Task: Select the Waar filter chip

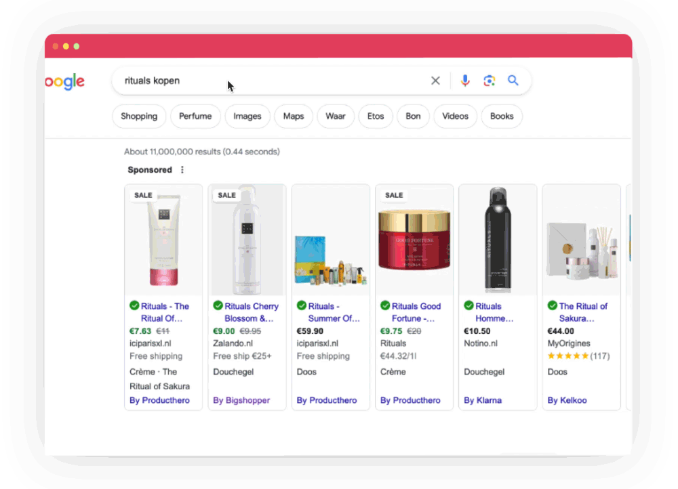Action: tap(336, 116)
